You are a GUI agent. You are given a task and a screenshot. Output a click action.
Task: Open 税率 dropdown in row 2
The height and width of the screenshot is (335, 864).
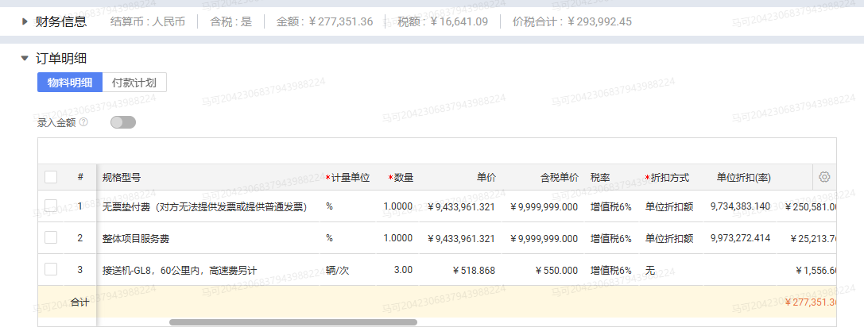click(x=610, y=238)
